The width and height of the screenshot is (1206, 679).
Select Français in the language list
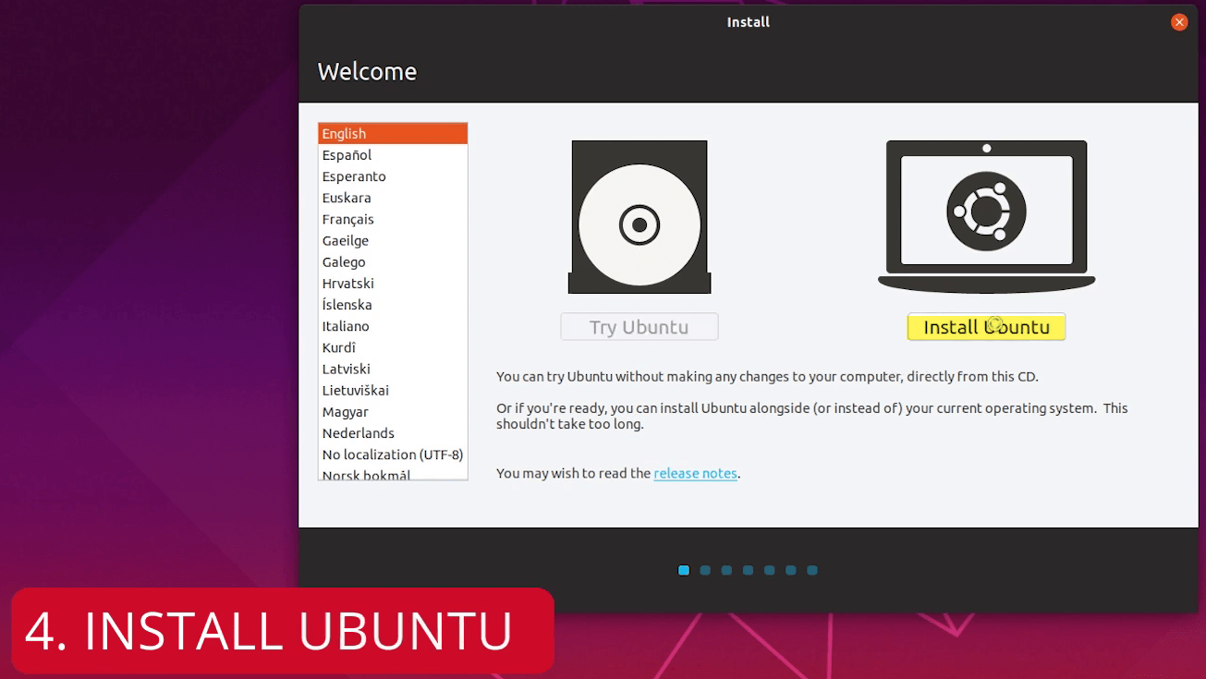[393, 219]
